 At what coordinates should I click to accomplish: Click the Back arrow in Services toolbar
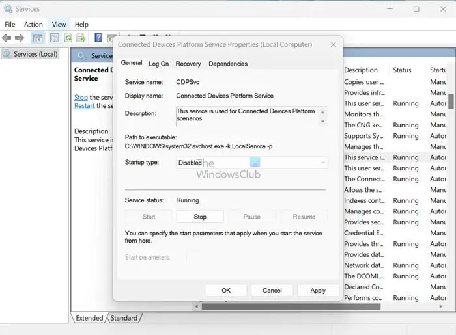(x=7, y=38)
